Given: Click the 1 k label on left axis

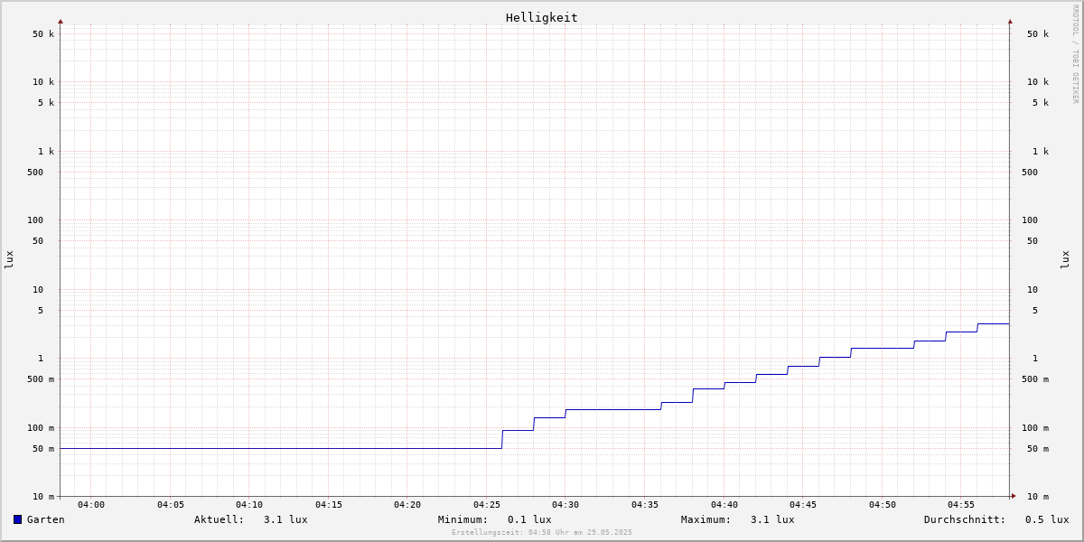Looking at the screenshot, I should (46, 152).
